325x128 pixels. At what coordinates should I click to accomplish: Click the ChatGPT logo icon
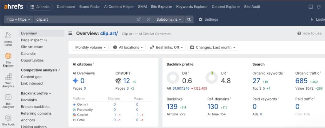pyautogui.click(x=118, y=80)
